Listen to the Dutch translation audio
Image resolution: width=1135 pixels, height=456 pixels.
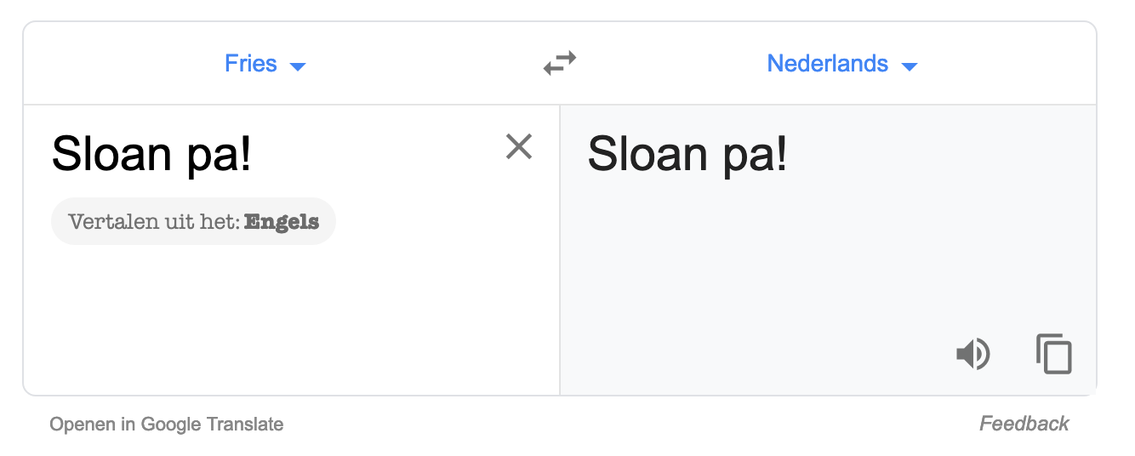(x=972, y=354)
